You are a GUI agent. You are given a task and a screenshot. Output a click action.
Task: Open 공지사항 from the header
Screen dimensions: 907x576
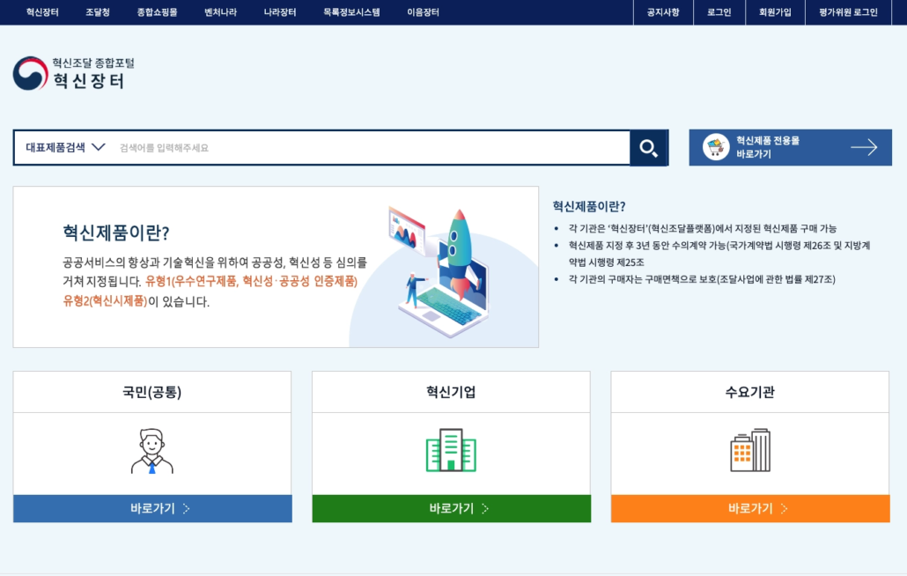pos(662,12)
